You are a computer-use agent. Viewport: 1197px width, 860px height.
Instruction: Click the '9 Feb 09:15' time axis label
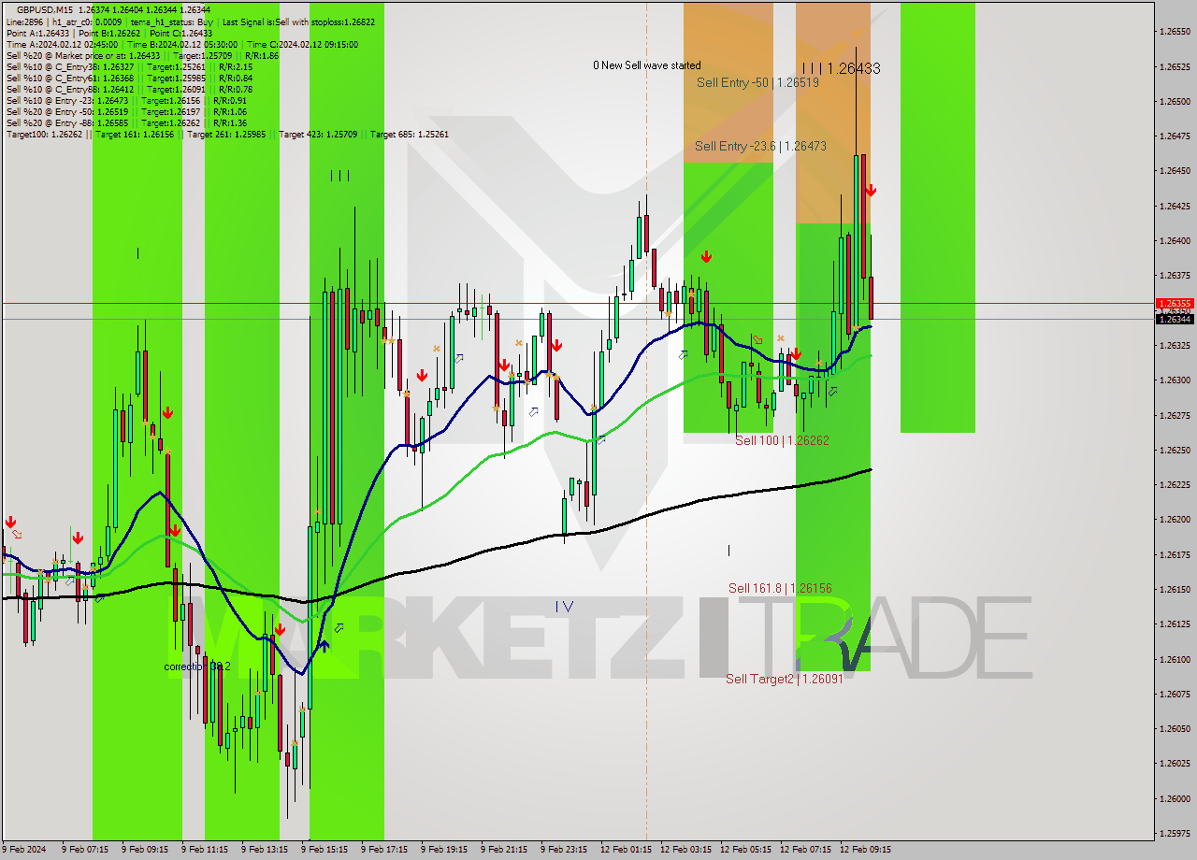[x=145, y=850]
